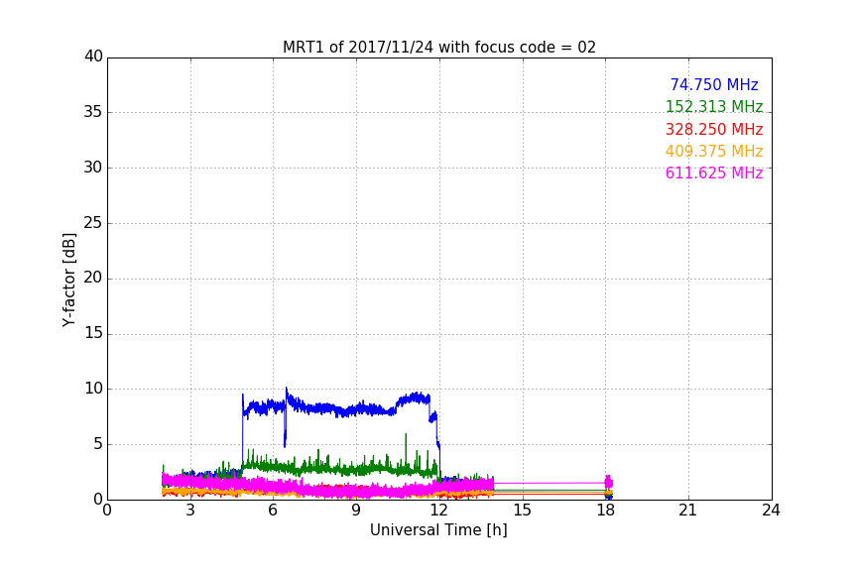Click the y-axis tick value 25
This screenshot has height=571, width=857.
[x=93, y=223]
